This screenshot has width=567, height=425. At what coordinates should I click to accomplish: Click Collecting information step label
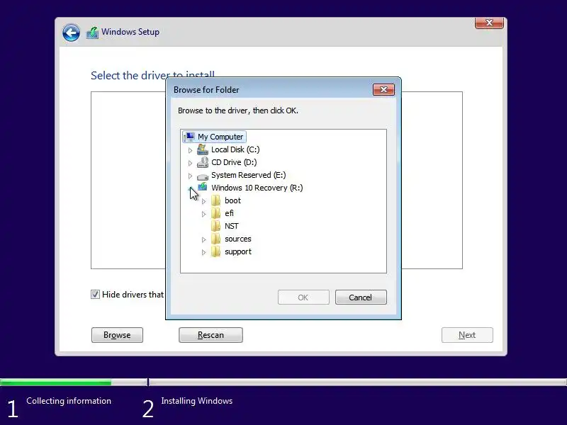[x=69, y=401]
